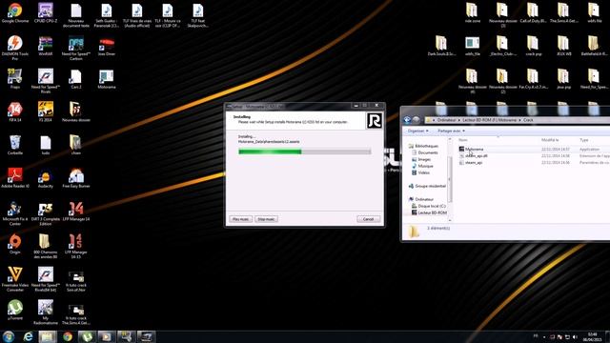Click the Explorer back arrow button
Image resolution: width=610 pixels, height=343 pixels.
(x=407, y=120)
